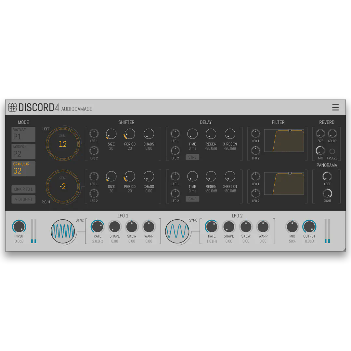351x351 pixels.
Task: Enable the MIDI SHIFT button
Action: (x=23, y=199)
